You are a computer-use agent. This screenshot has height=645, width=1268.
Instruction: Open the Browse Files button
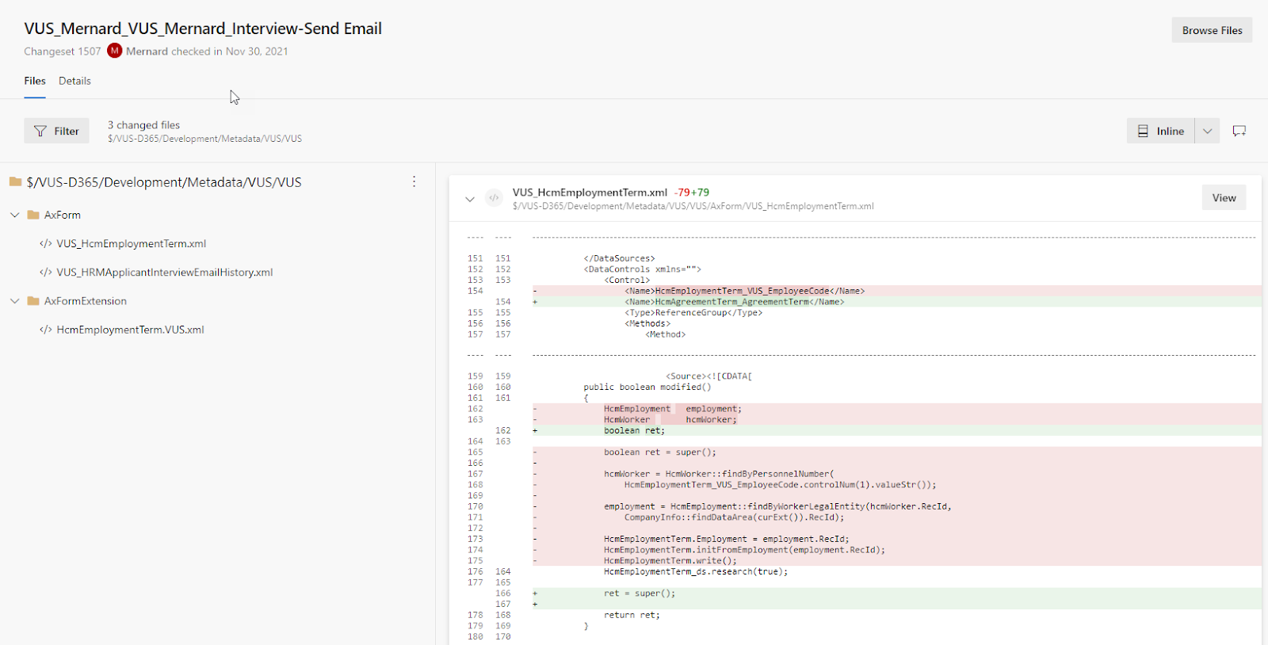tap(1212, 30)
